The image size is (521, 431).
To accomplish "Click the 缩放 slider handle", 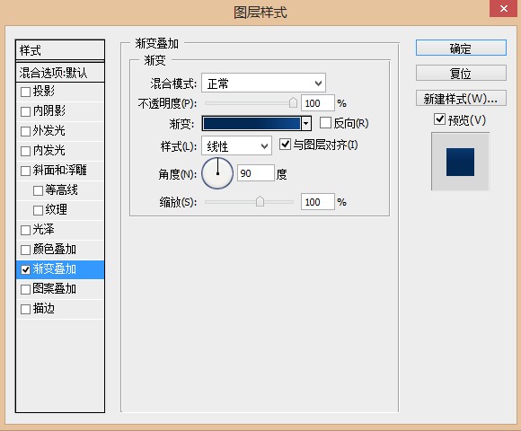I will pos(260,201).
